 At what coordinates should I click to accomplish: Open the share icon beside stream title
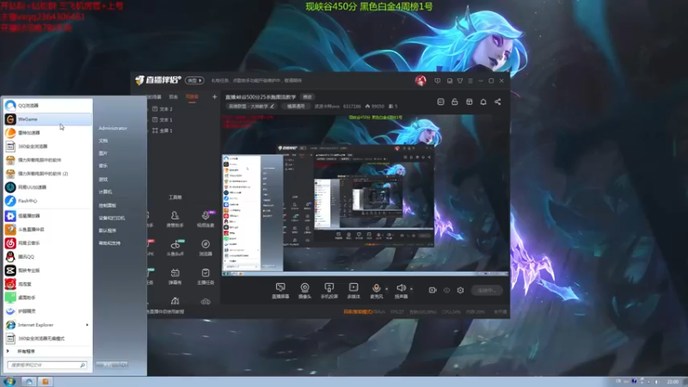coord(498,101)
